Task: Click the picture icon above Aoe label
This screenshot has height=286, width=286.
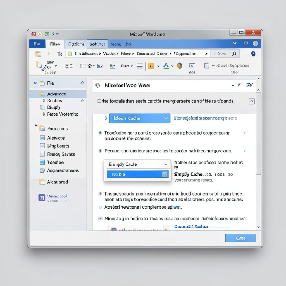Action: pos(192,65)
